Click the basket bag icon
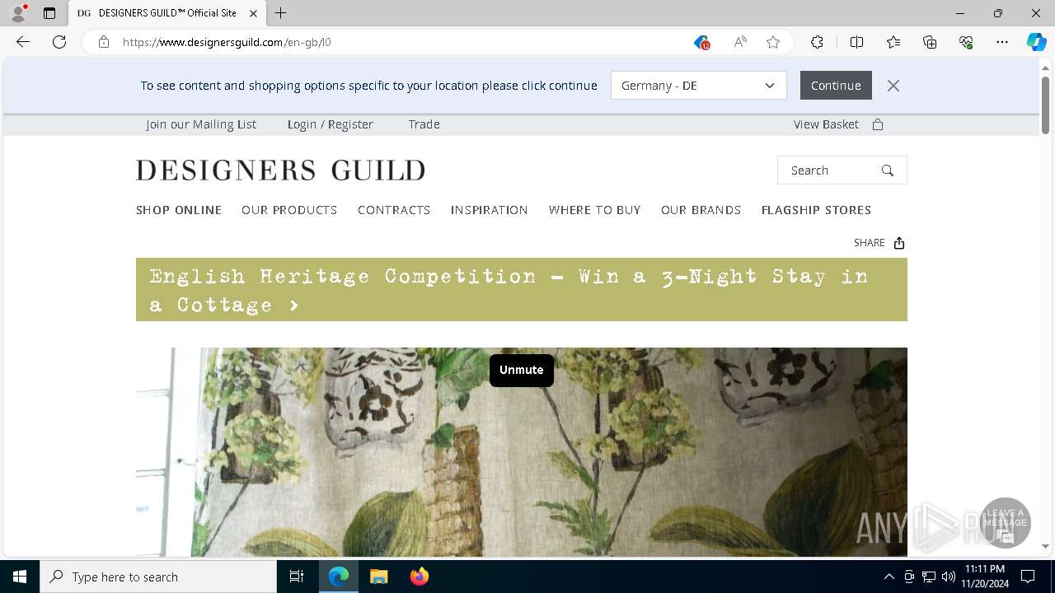This screenshot has width=1055, height=593. [x=878, y=124]
